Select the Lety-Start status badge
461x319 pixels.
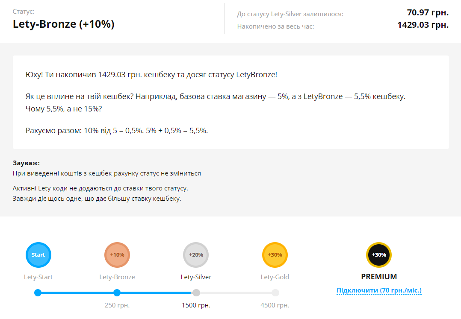point(38,255)
